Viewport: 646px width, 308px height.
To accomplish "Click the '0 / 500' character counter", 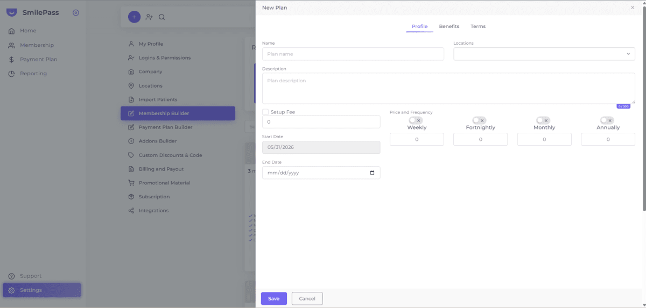I will [x=623, y=106].
